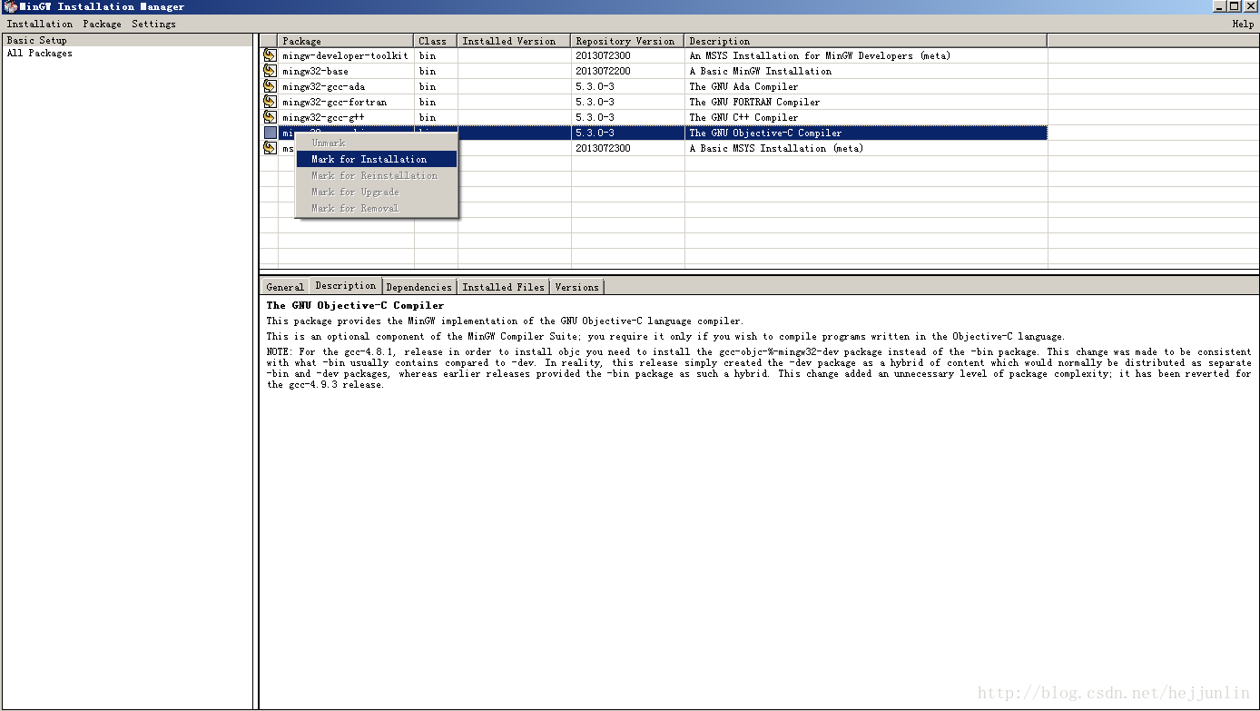1260x711 pixels.
Task: Choose Mark for Upgrade in context menu
Action: (377, 192)
